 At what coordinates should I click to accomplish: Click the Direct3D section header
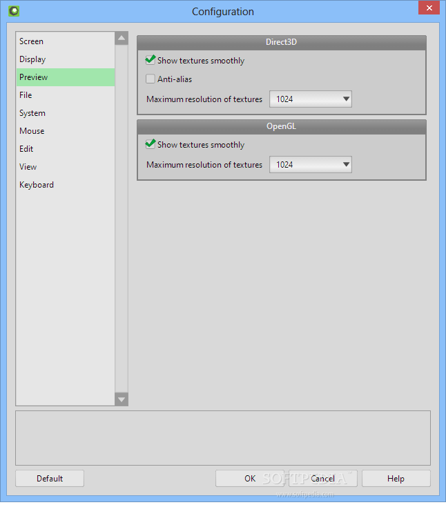(281, 42)
